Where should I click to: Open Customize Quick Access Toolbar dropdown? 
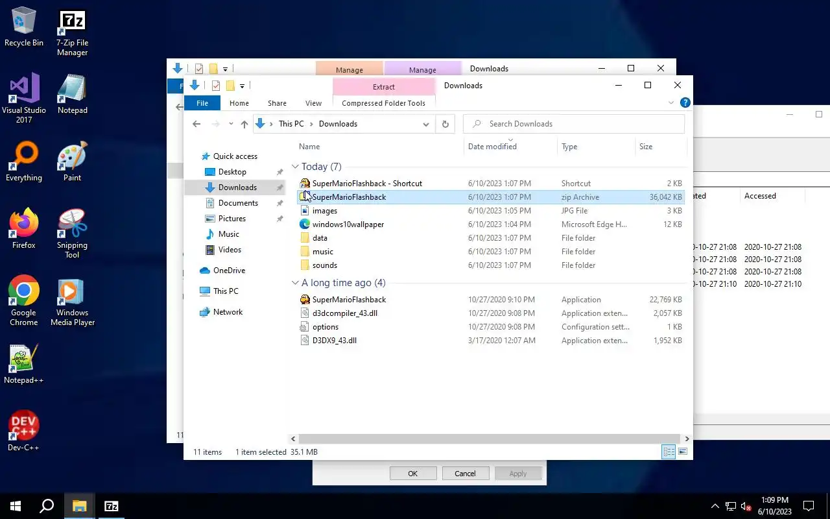coord(242,86)
